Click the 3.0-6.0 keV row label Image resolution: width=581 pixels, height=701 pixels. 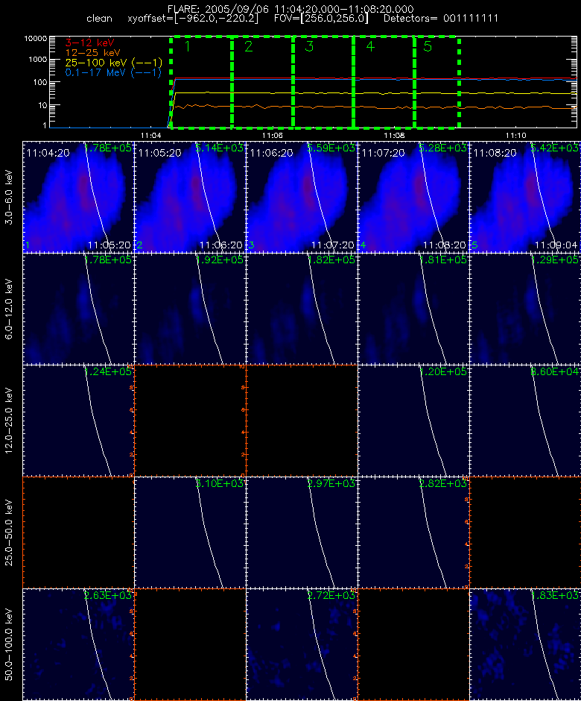[8, 197]
